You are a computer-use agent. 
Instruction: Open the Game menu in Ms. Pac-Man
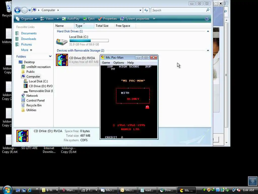click(106, 63)
